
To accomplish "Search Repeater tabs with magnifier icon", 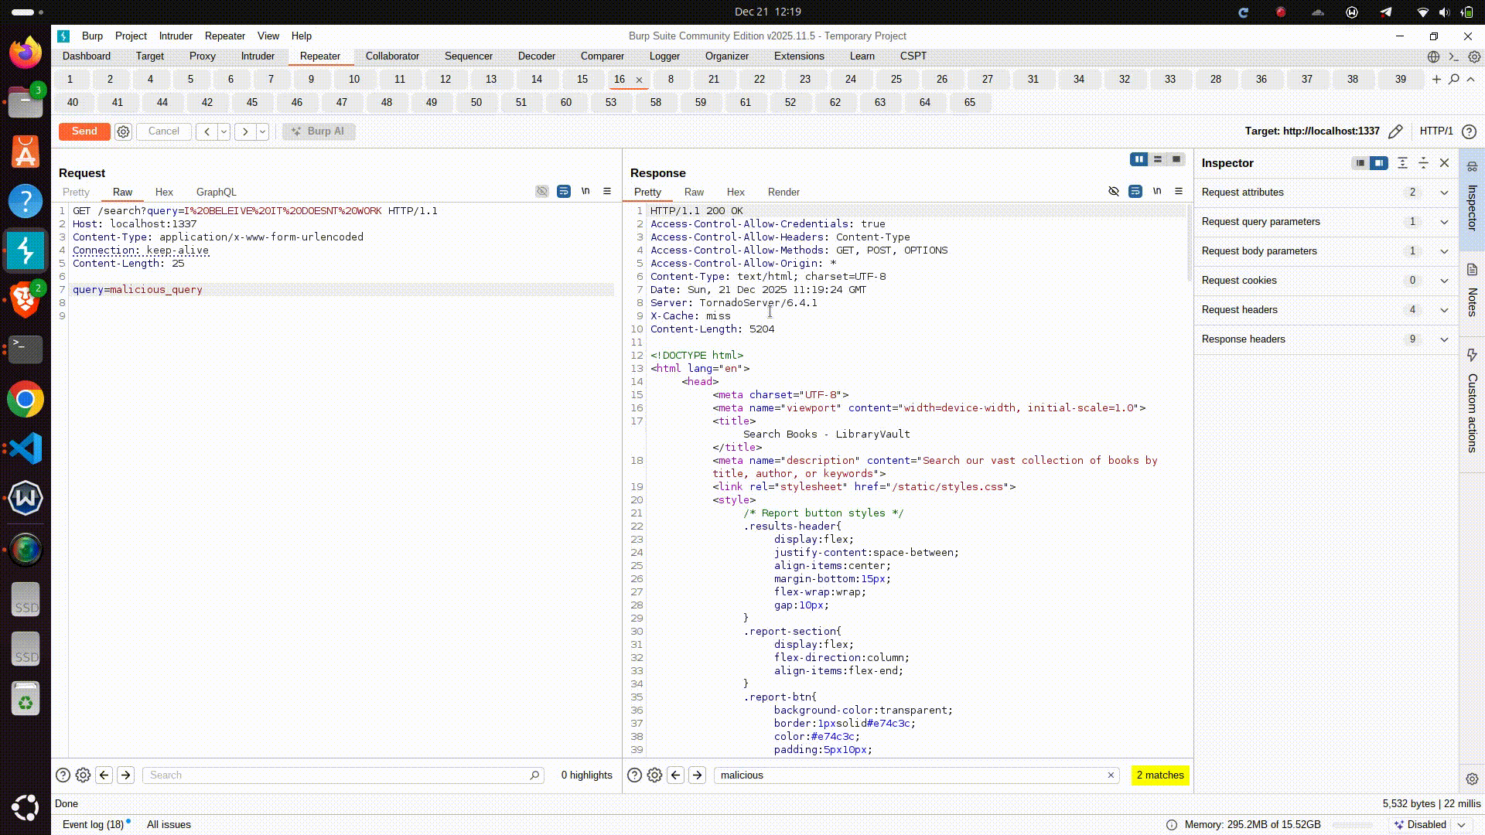I will [x=1454, y=79].
